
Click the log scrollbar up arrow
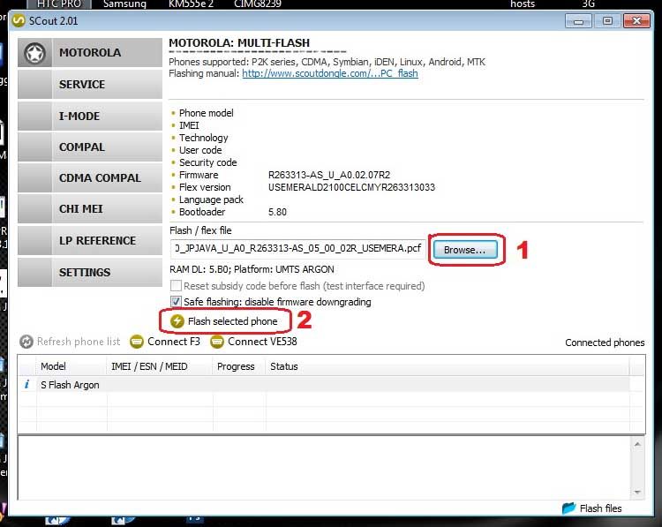[637, 444]
